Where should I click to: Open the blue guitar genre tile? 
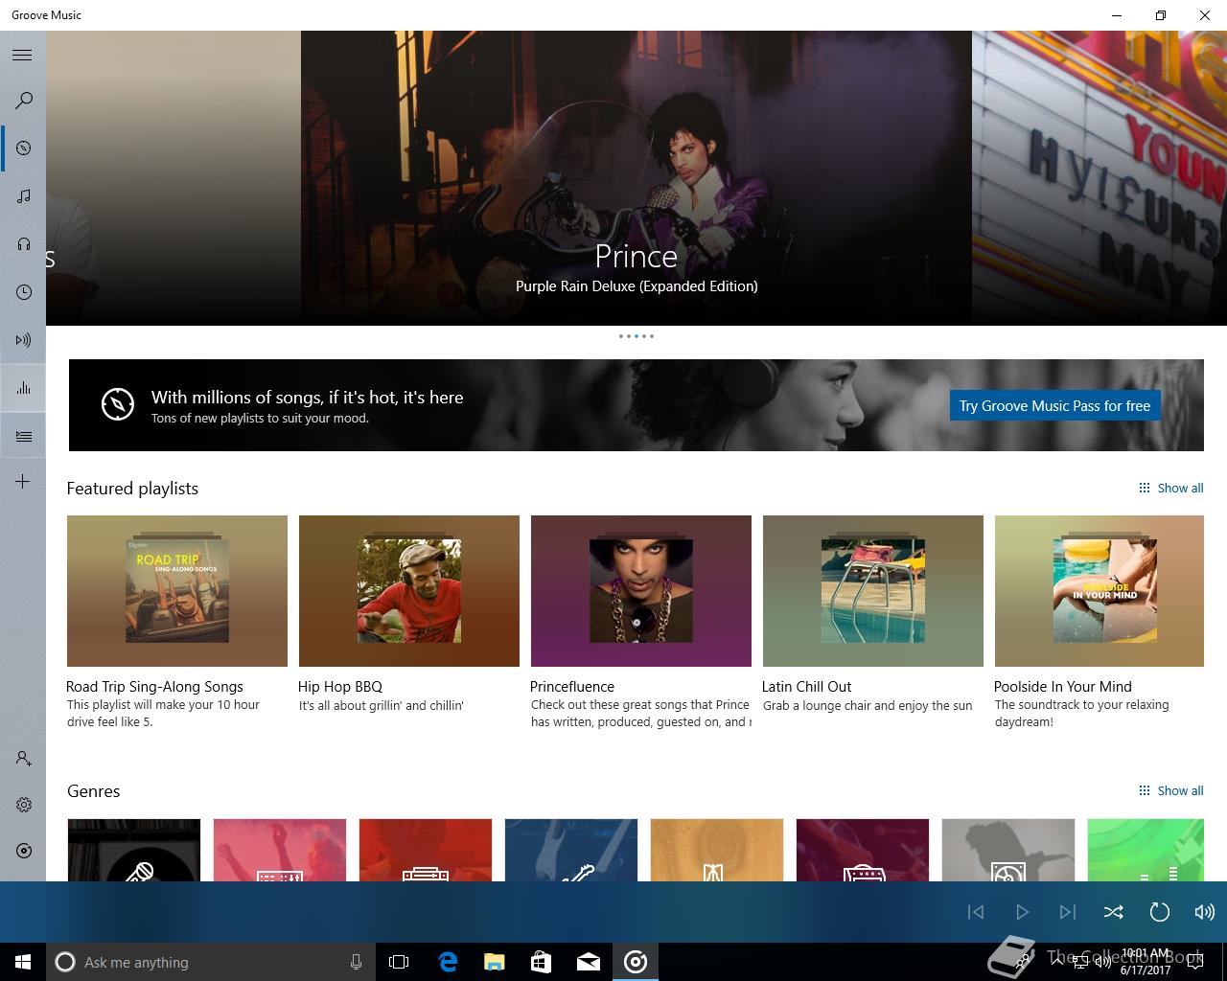[x=571, y=850]
